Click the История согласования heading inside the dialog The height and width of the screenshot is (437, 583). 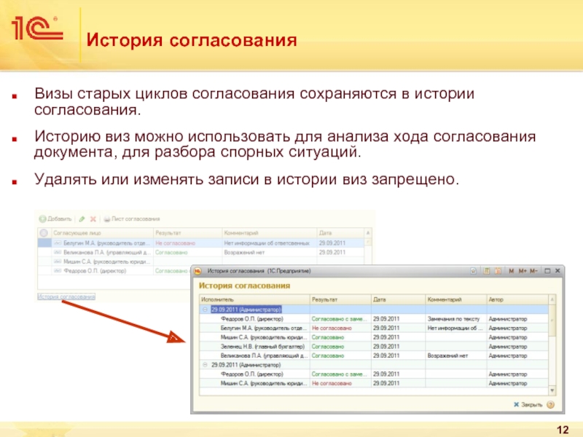[x=244, y=286]
